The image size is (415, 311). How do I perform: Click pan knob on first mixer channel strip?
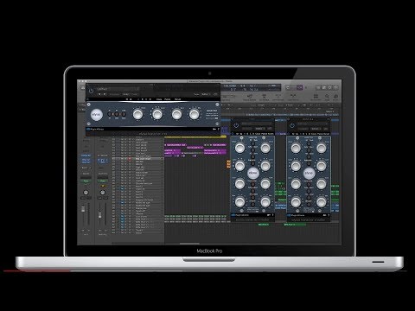(x=86, y=193)
